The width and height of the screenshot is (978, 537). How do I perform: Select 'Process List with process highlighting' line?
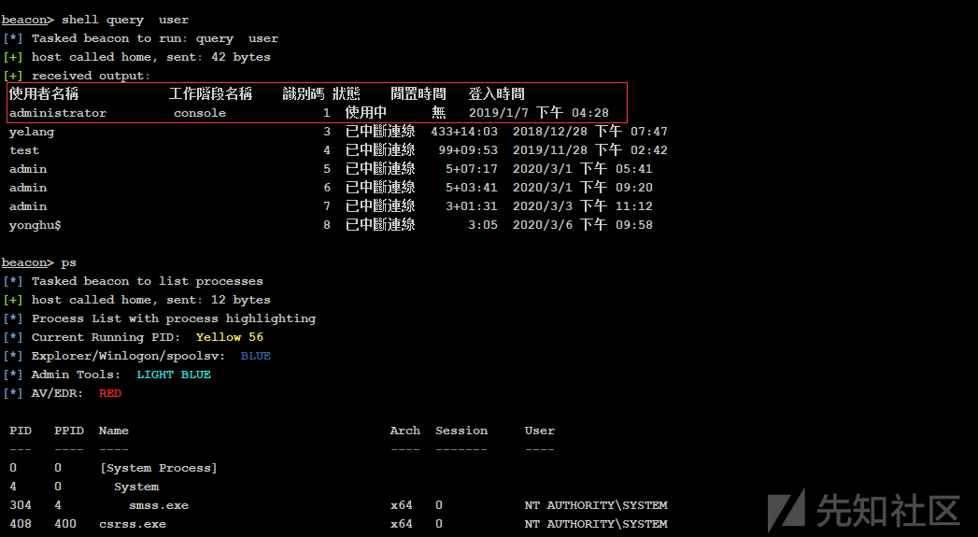159,318
